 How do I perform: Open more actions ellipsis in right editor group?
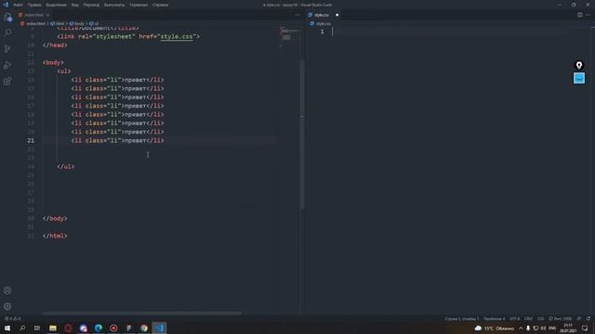pos(588,15)
